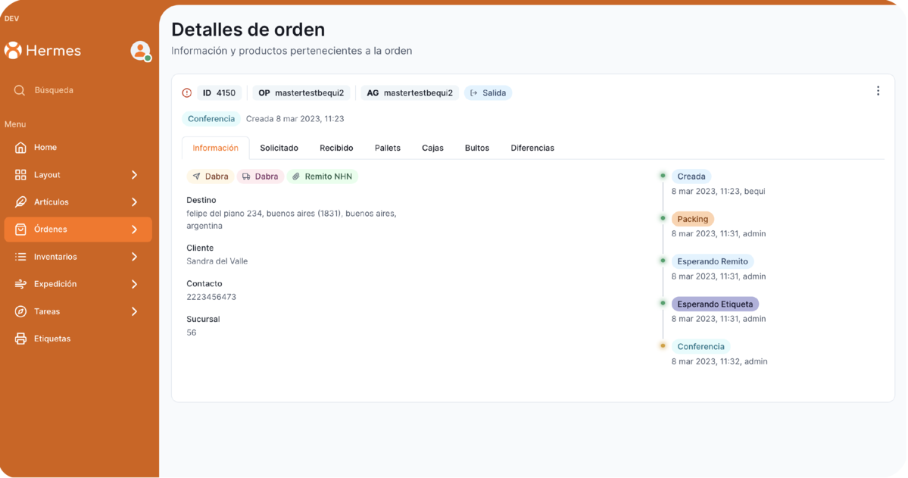Open the three-dot order options menu

tap(878, 91)
